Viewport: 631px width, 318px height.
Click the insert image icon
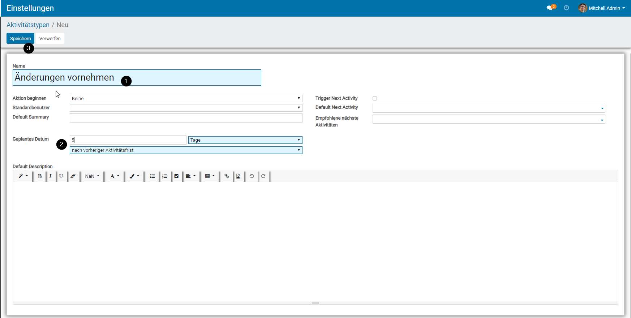(x=238, y=176)
